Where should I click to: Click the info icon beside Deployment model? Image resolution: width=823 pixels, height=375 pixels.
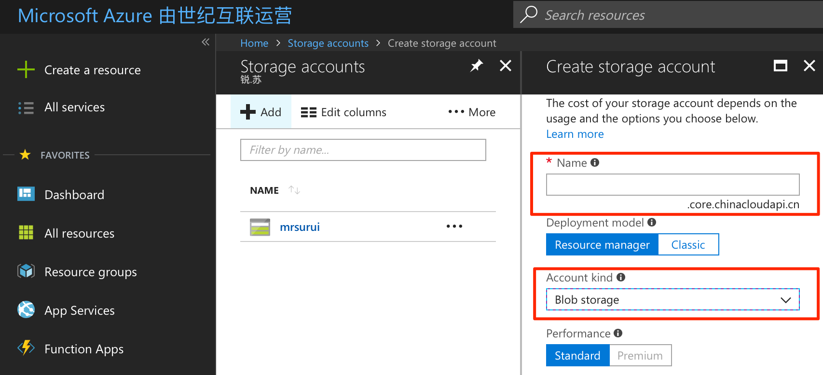[652, 222]
